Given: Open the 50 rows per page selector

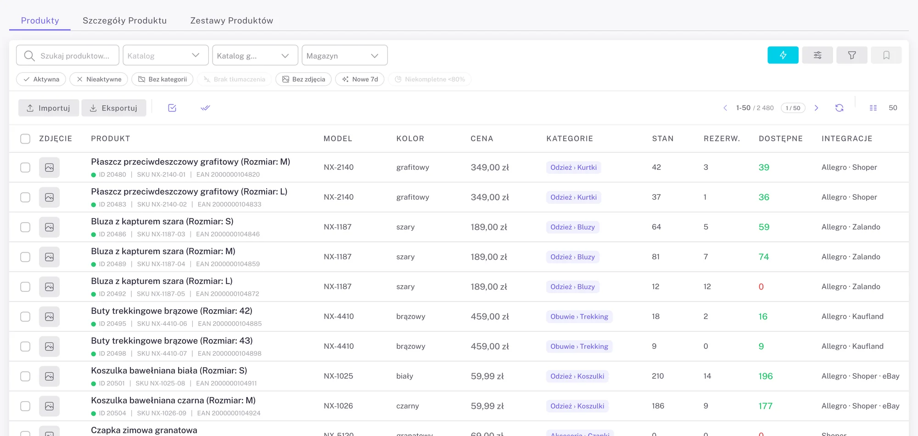Looking at the screenshot, I should (893, 108).
